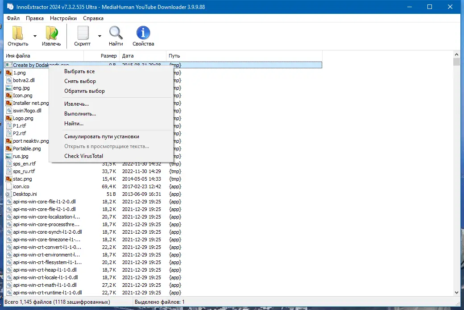
Task: Click the Create by Dodakaedr.exe file icon
Action: pyautogui.click(x=9, y=65)
